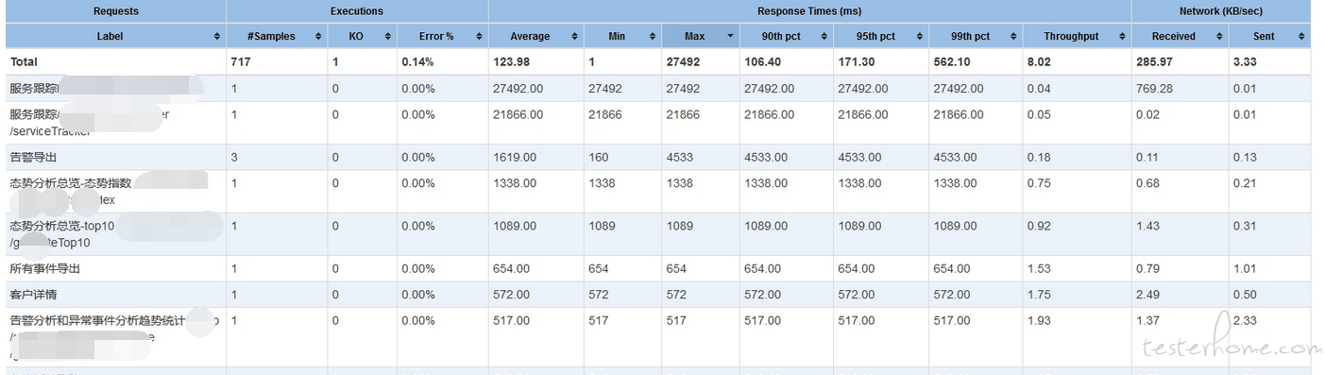Toggle the Max column descending sort arrow
Viewport: 1325px width, 375px height.
coord(730,37)
